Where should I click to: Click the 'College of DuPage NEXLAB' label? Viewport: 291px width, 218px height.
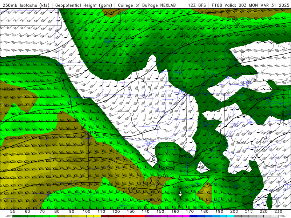coord(147,5)
